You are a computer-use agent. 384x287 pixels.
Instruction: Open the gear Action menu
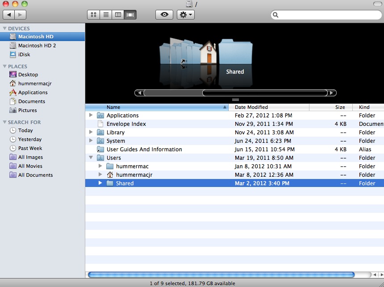pyautogui.click(x=186, y=14)
